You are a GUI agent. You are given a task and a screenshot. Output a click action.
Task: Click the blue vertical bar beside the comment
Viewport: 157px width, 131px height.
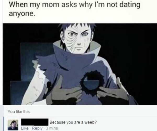(x=4, y=124)
